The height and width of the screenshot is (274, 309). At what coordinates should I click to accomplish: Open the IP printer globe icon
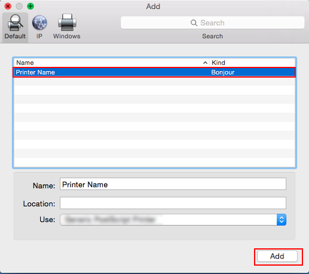click(39, 23)
